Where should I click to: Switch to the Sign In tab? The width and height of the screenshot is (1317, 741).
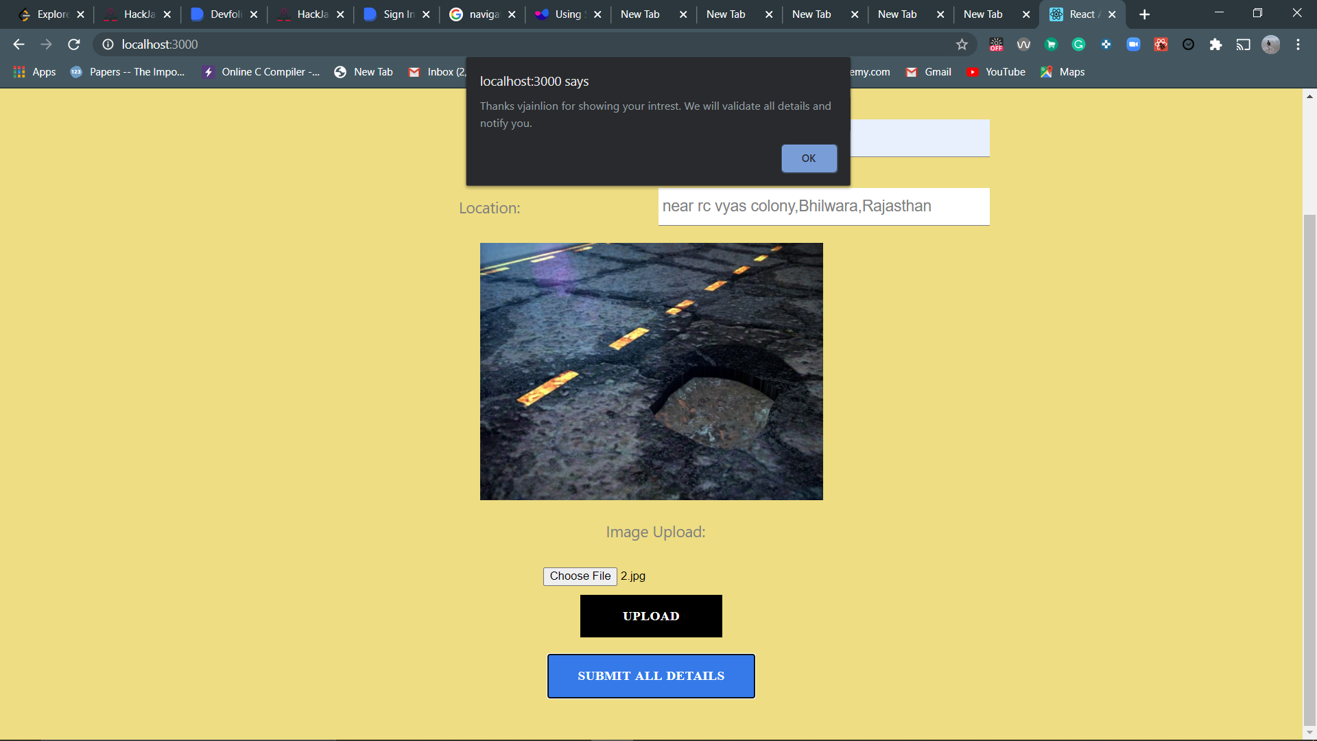(392, 14)
